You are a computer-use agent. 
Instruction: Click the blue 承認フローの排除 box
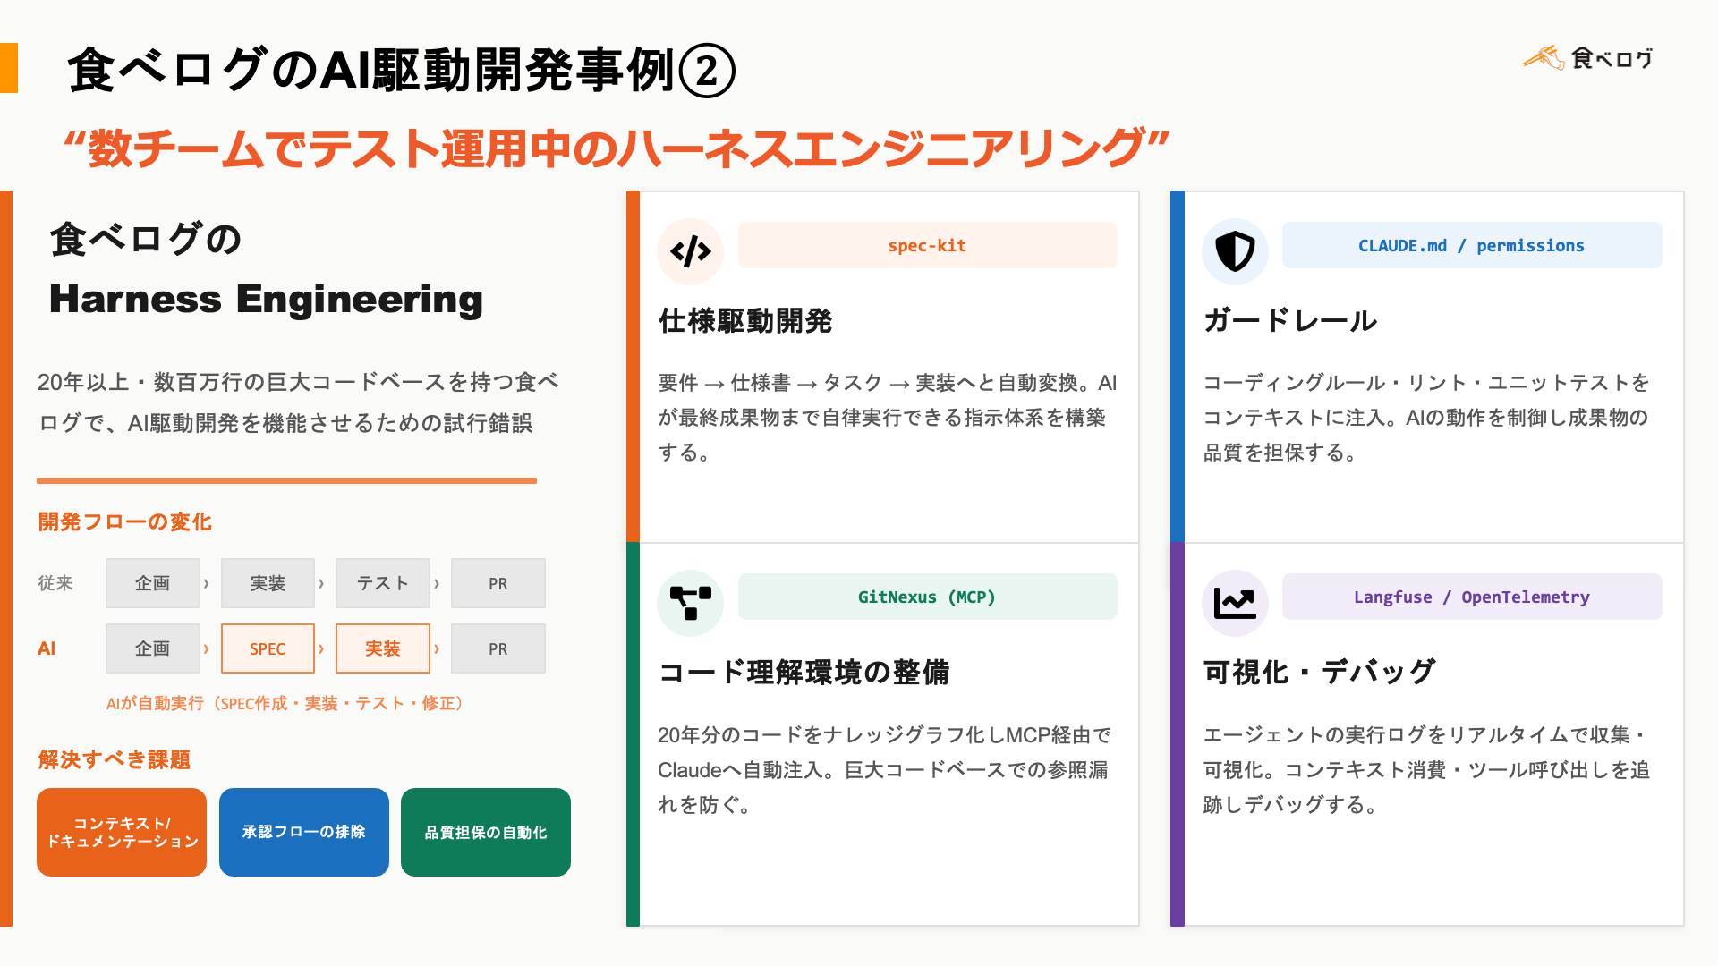tap(304, 832)
